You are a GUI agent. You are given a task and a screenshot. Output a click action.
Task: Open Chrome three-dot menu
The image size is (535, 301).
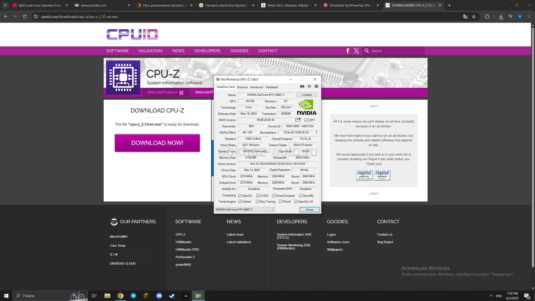[529, 17]
